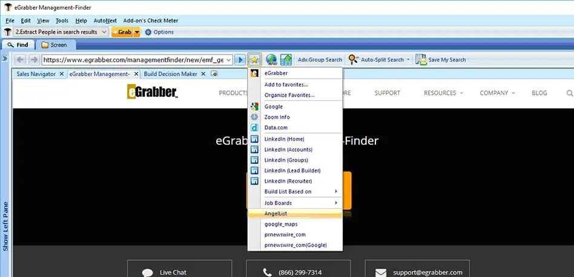This screenshot has height=277, width=574.
Task: Click the Grab button
Action: [122, 32]
